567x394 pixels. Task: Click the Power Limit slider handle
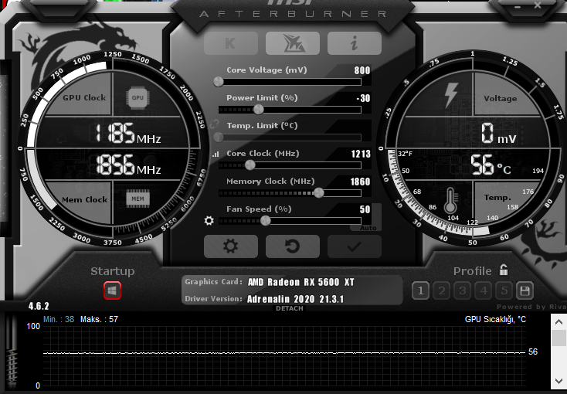258,109
